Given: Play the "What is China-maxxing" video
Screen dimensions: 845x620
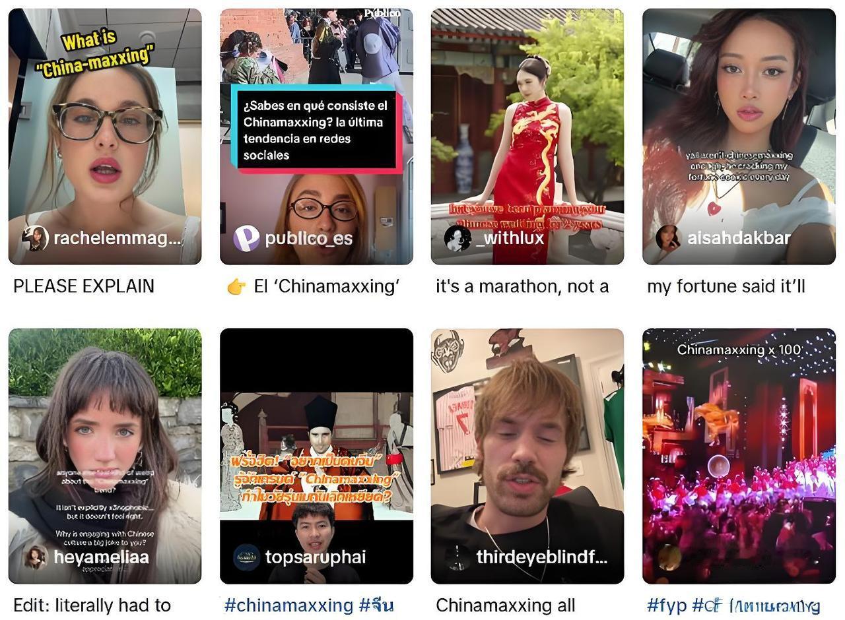Looking at the screenshot, I should pyautogui.click(x=105, y=137).
